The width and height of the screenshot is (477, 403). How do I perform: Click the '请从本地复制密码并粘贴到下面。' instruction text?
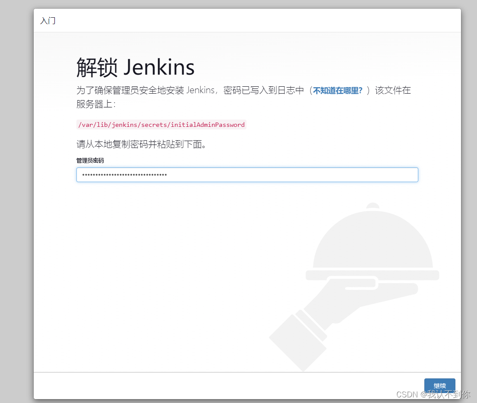click(142, 144)
